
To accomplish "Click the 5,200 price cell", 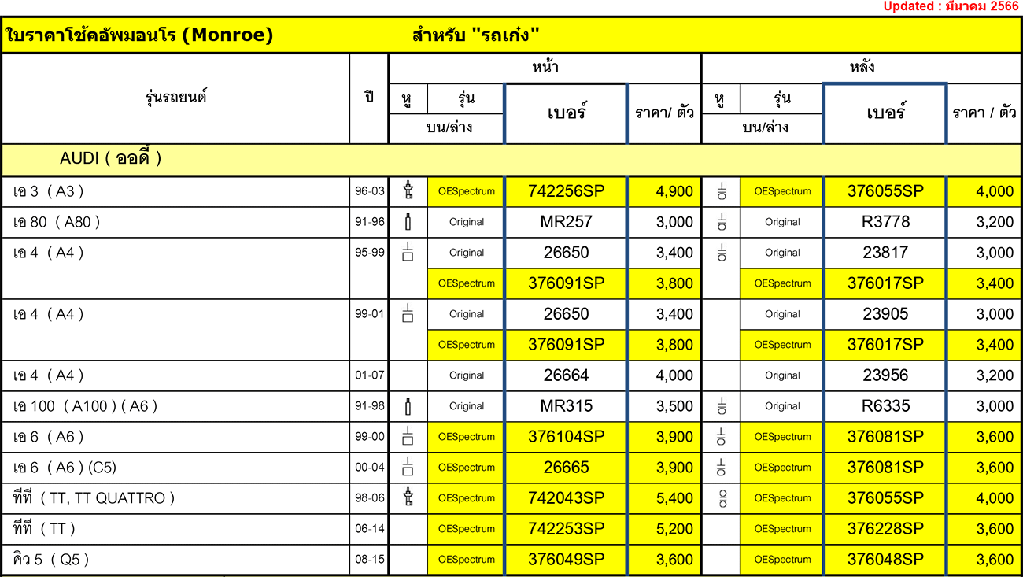I will (664, 529).
